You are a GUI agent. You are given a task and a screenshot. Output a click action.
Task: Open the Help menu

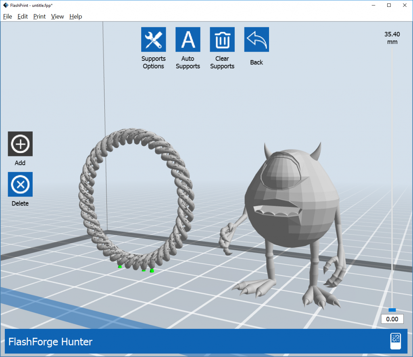[75, 17]
